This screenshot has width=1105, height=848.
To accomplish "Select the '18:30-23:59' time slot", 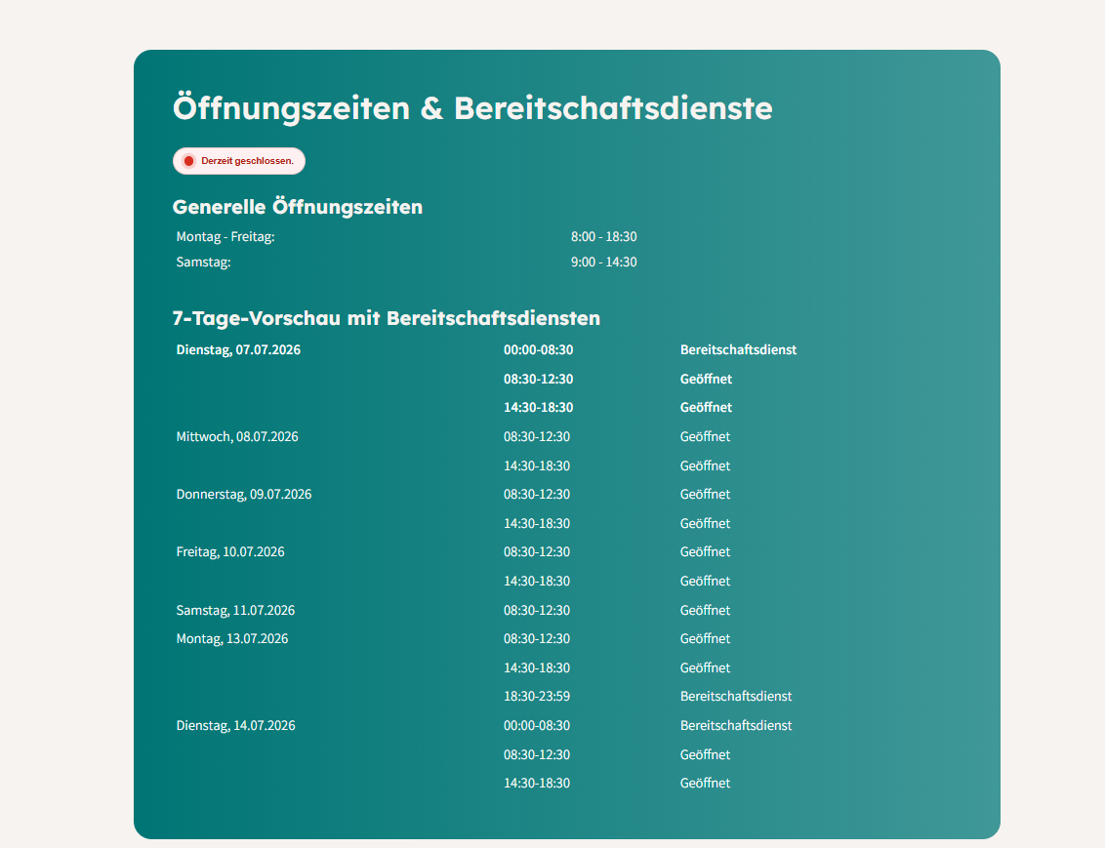I will pos(537,697).
